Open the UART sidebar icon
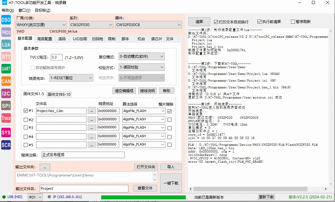The height and width of the screenshot is (202, 335). 6,69
